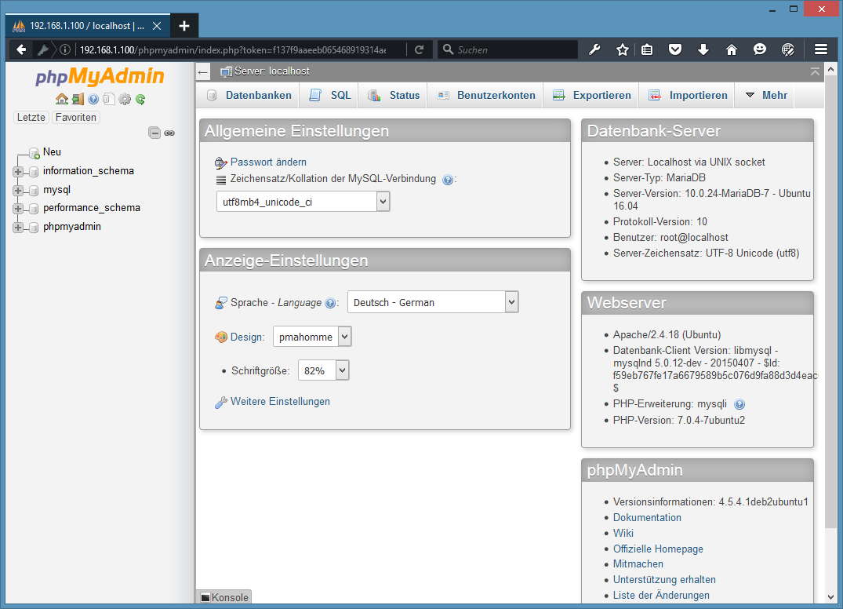Select the information_schema database name
Image resolution: width=843 pixels, height=609 pixels.
pos(88,171)
